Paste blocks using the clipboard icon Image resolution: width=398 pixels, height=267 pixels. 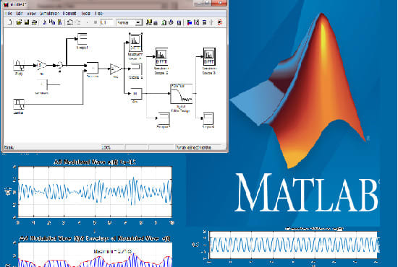pyautogui.click(x=59, y=22)
